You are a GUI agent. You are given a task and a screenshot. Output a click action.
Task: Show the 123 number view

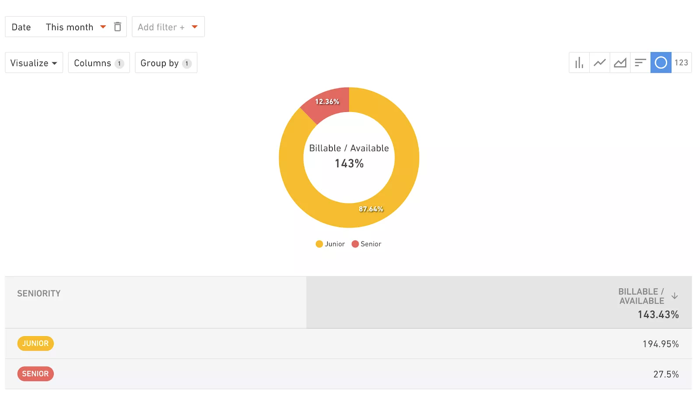(x=681, y=63)
